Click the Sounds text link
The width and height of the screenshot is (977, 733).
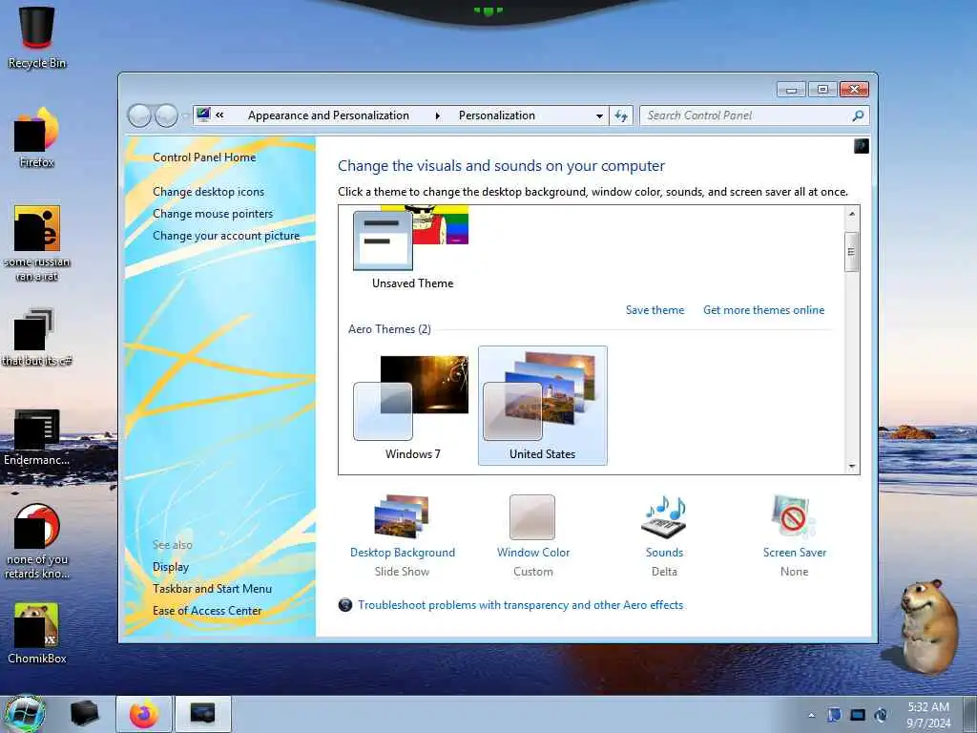click(664, 553)
